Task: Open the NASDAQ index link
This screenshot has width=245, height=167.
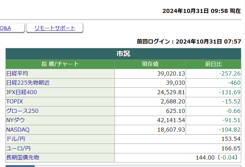Action: 18,130
